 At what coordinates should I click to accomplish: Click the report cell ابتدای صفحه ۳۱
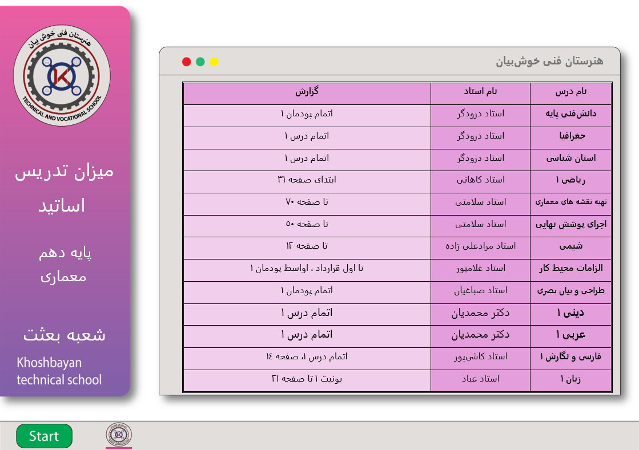[x=307, y=180]
